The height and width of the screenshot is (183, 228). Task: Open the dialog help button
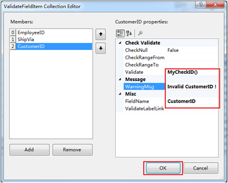click(x=201, y=4)
